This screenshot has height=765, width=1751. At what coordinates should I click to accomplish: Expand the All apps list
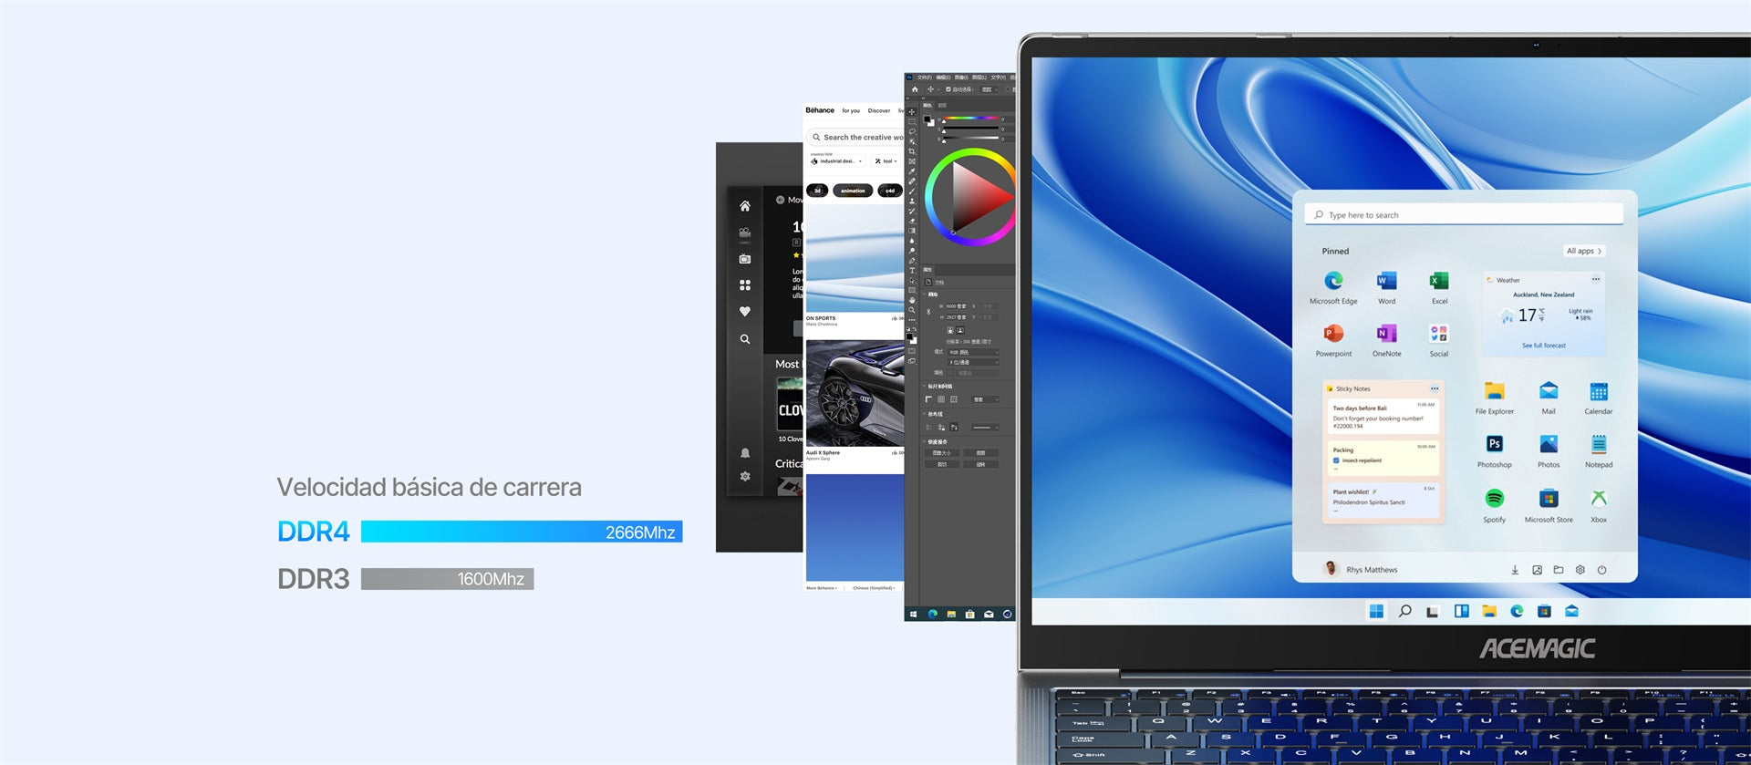pos(1583,251)
